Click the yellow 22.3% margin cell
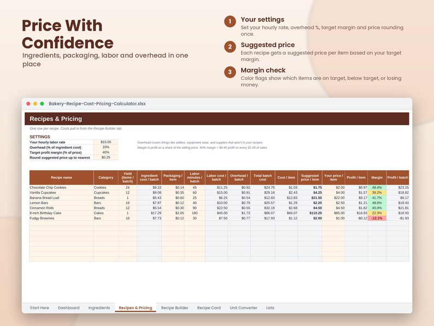 tap(377, 213)
